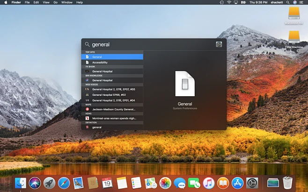308x192 pixels.
Task: Check battery status in menu bar
Action: click(x=243, y=2)
